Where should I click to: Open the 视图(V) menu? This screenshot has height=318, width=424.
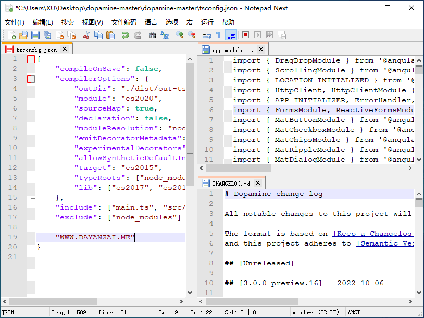pyautogui.click(x=92, y=22)
